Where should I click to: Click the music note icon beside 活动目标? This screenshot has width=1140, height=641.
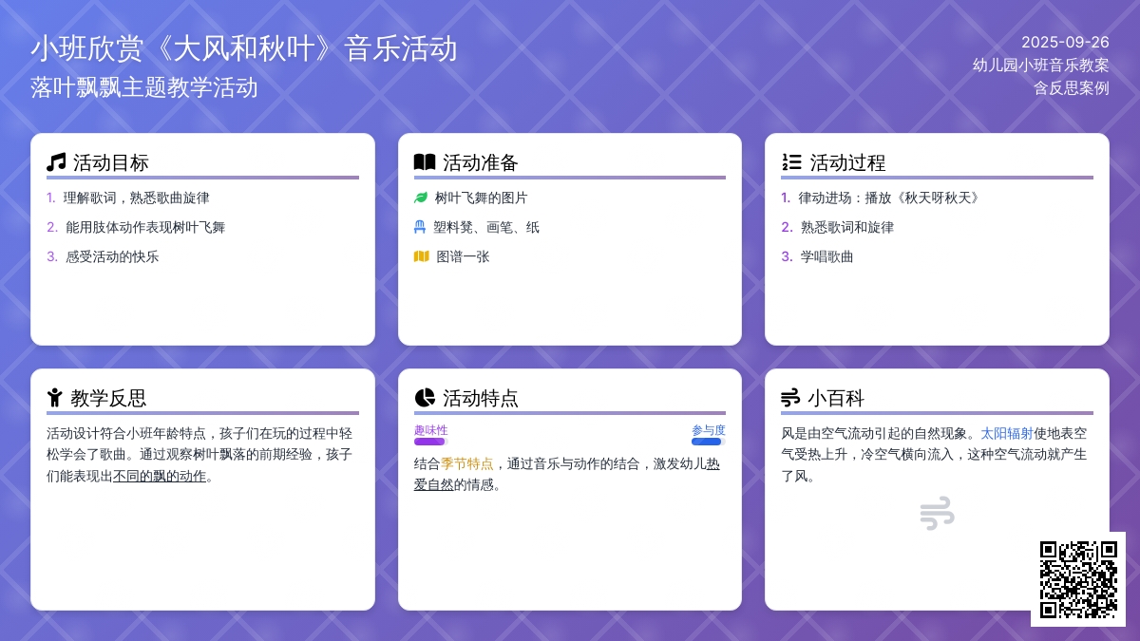[x=56, y=162]
